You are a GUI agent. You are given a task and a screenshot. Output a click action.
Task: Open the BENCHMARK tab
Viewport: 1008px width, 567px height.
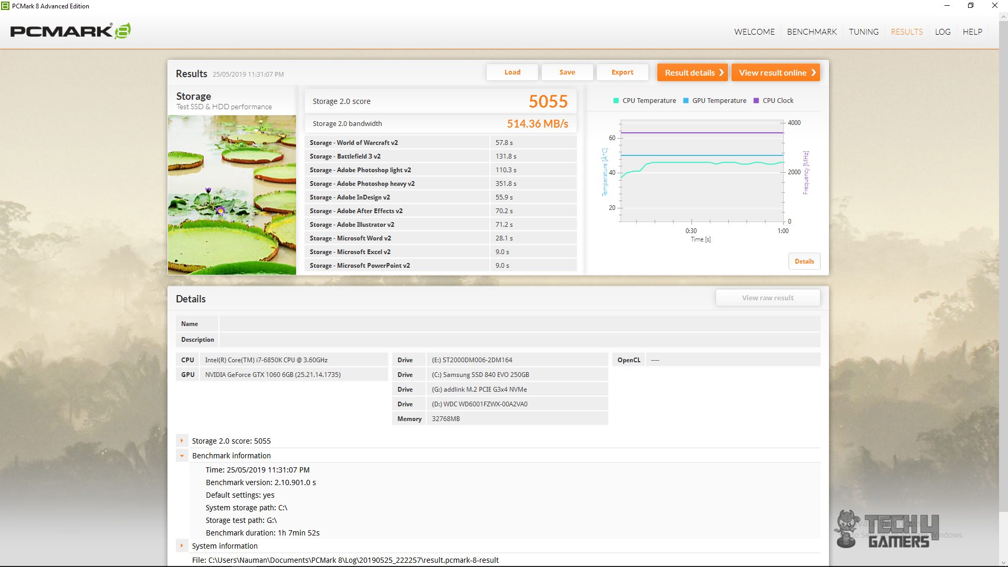[812, 31]
